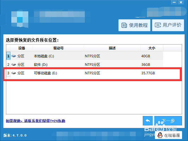Image resolution: width=188 pixels, height=141 pixels.
Task: Click the 40GB size cell
Action: coord(146,56)
